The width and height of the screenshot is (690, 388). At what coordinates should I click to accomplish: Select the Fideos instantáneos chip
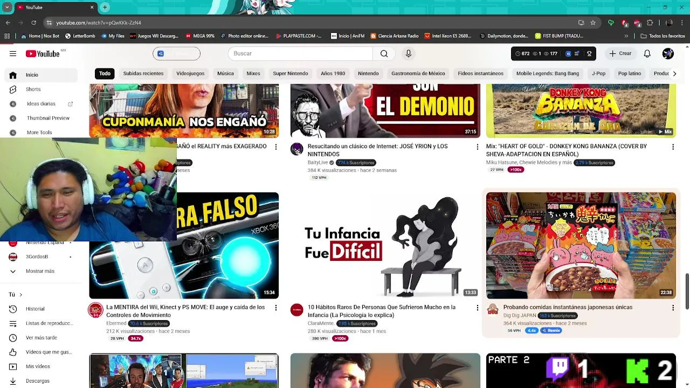tap(480, 73)
